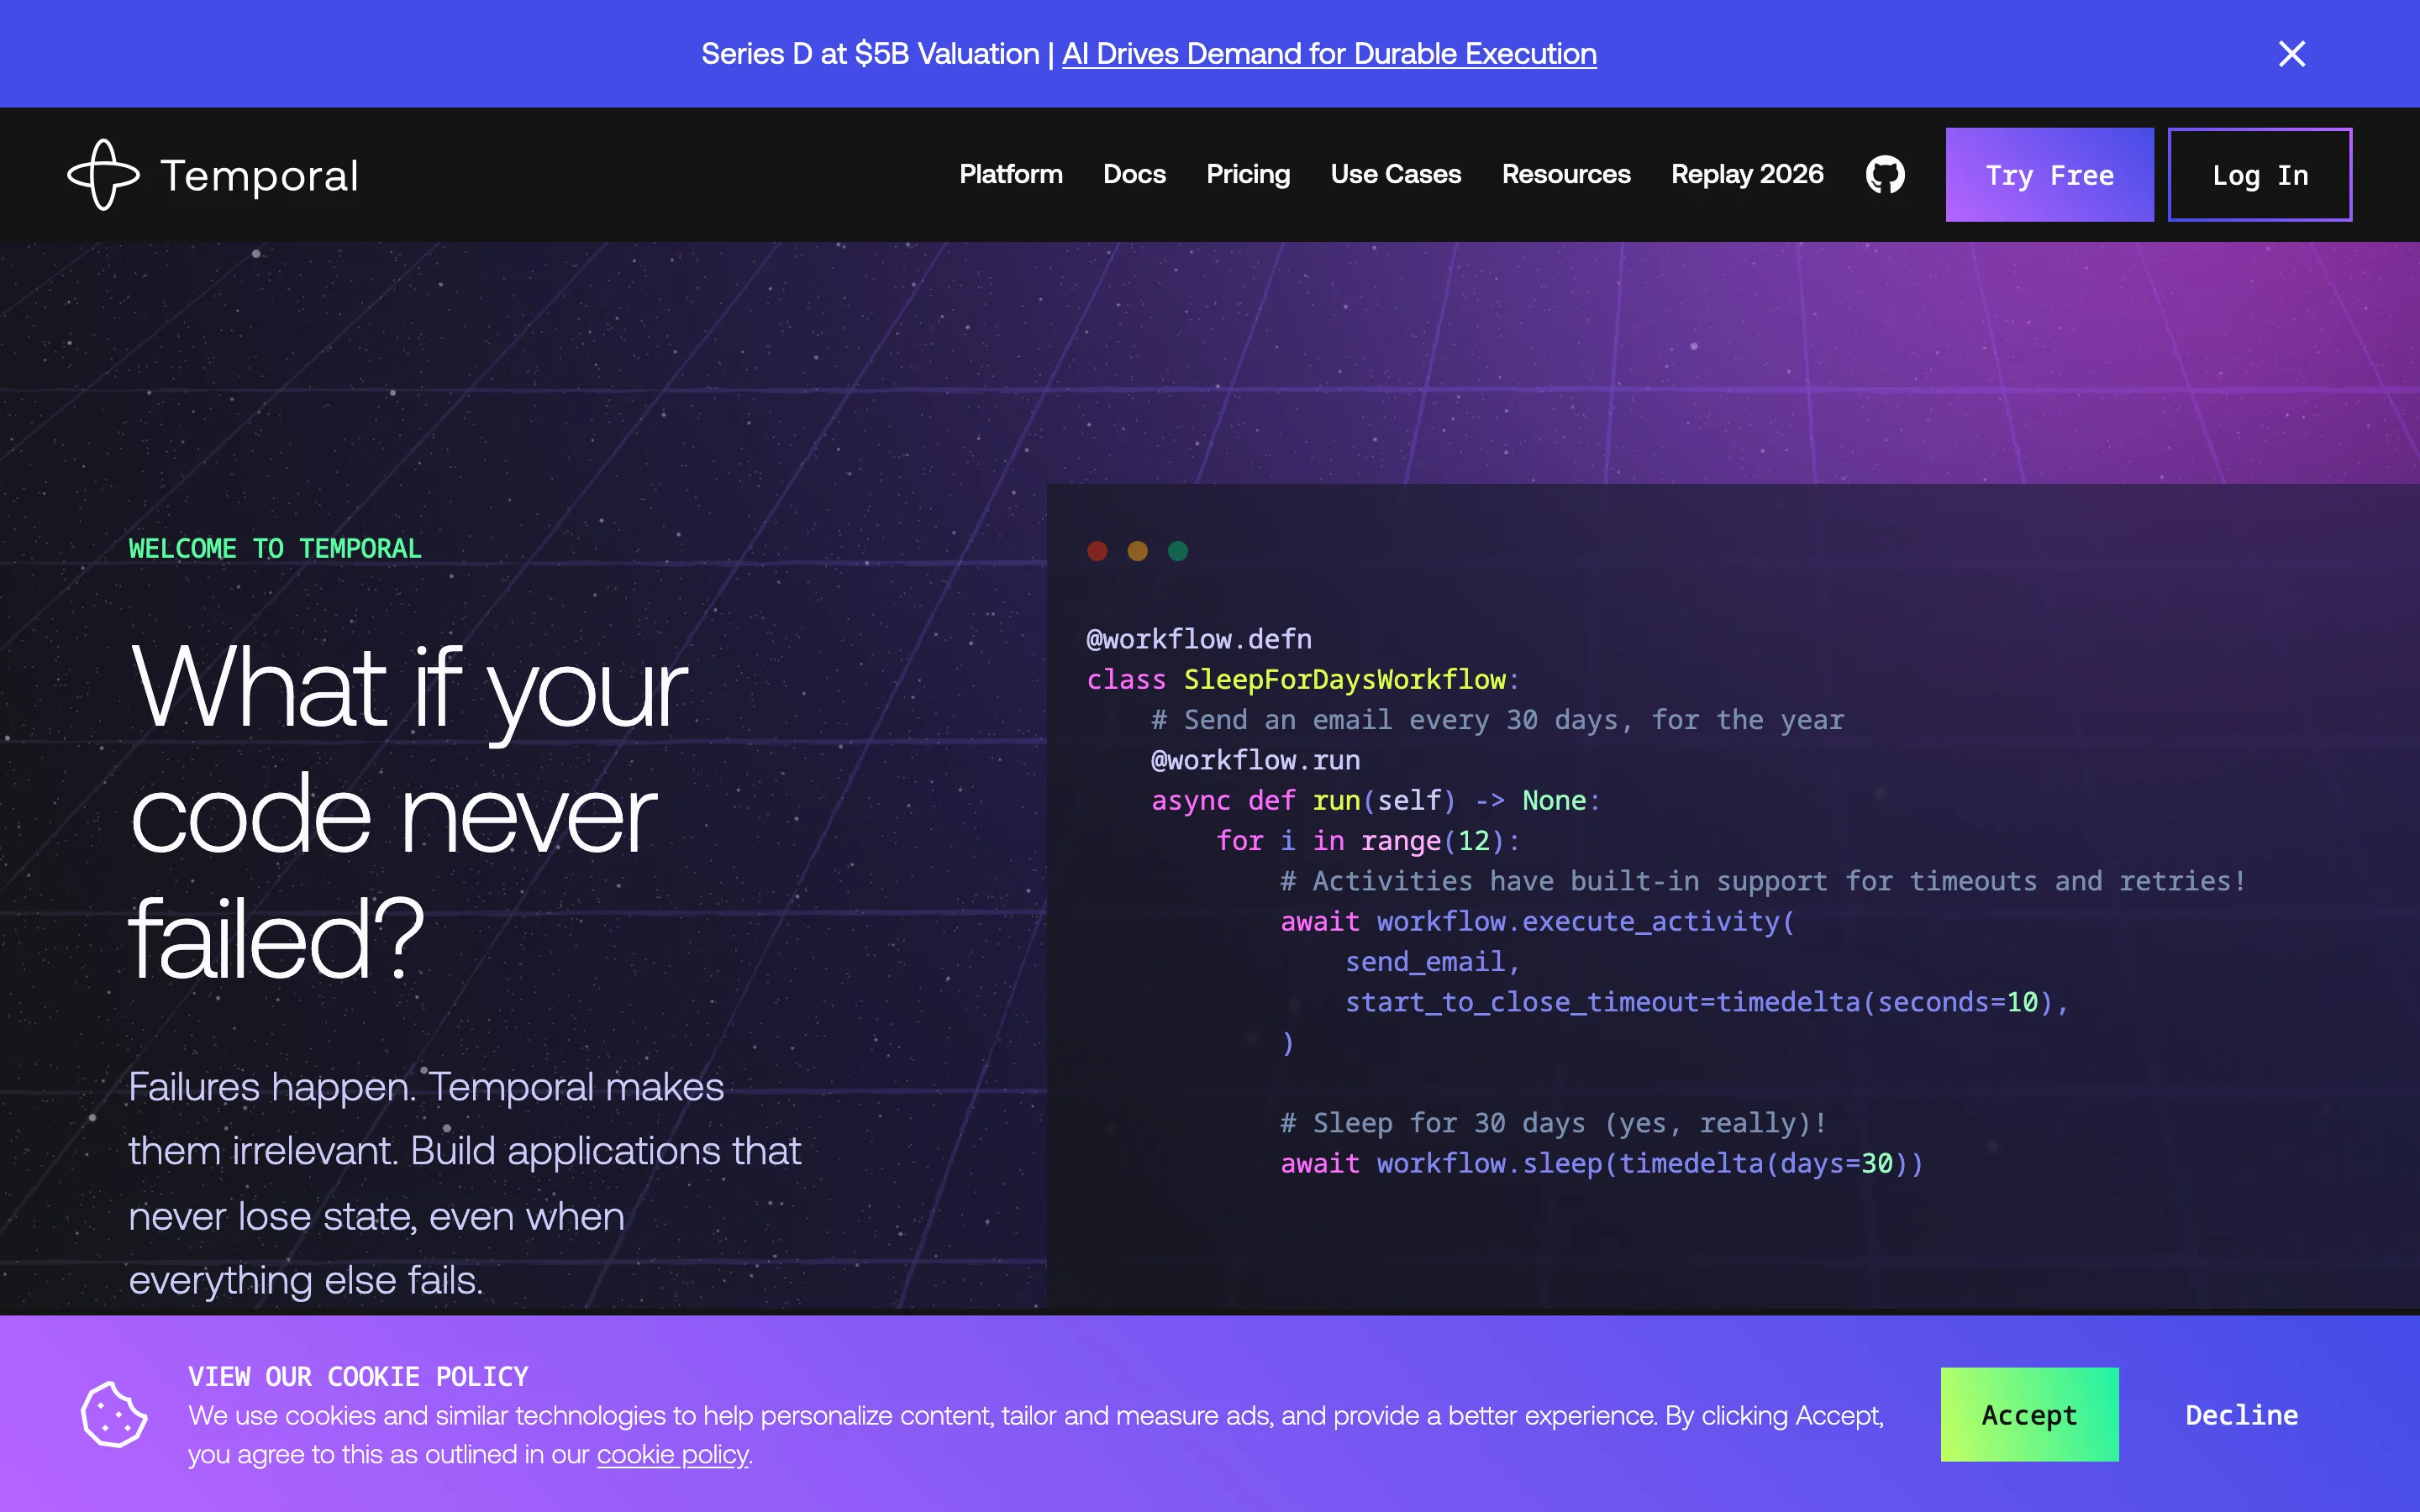Click the Temporal wordmark text
This screenshot has width=2420, height=1512.
pos(259,176)
